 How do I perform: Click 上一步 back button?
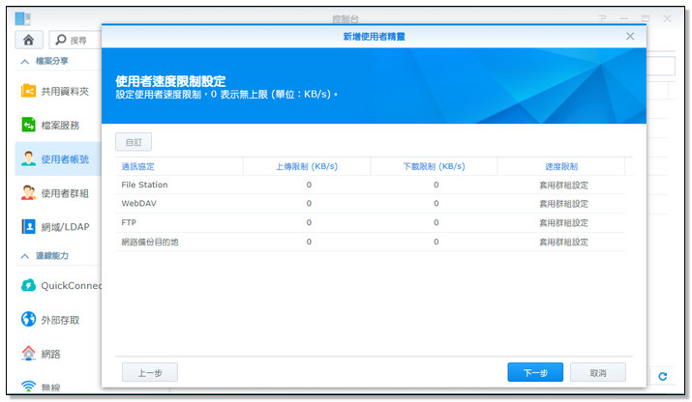[x=149, y=372]
